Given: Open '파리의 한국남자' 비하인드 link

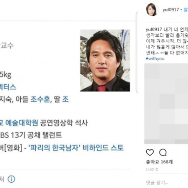Looking at the screenshot, I should tap(76, 148).
